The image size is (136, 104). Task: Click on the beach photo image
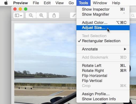(x=45, y=64)
